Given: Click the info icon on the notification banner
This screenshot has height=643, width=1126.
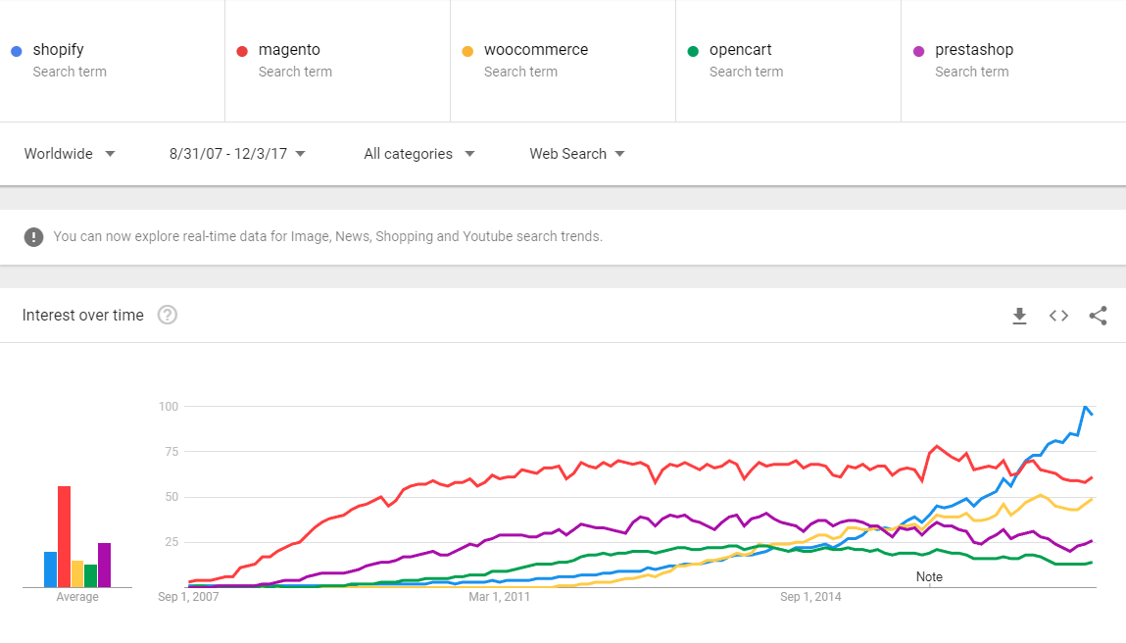Looking at the screenshot, I should point(33,236).
